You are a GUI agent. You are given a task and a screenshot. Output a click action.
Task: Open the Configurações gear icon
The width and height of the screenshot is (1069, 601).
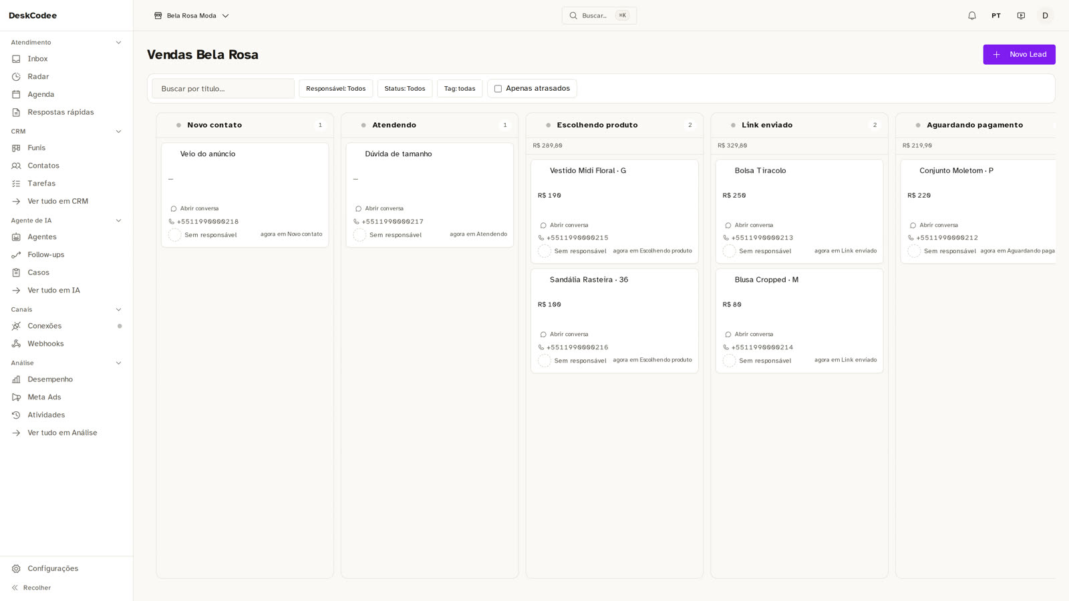pos(16,568)
